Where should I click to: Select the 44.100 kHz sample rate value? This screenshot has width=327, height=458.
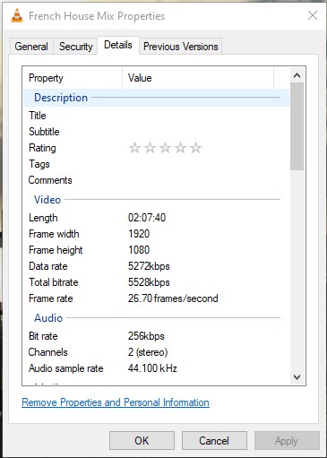point(152,368)
